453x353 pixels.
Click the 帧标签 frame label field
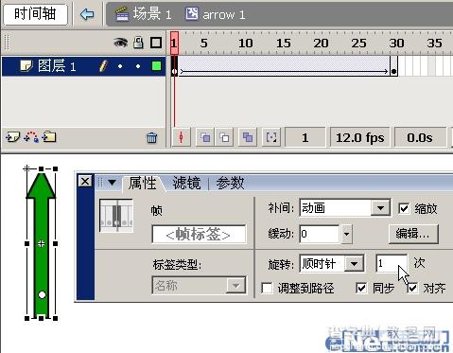199,235
